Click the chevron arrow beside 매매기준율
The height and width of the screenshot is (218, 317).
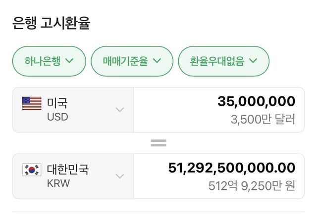click(157, 61)
